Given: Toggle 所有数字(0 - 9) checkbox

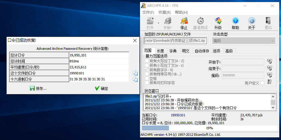Looking at the screenshot, I should [x=147, y=70].
